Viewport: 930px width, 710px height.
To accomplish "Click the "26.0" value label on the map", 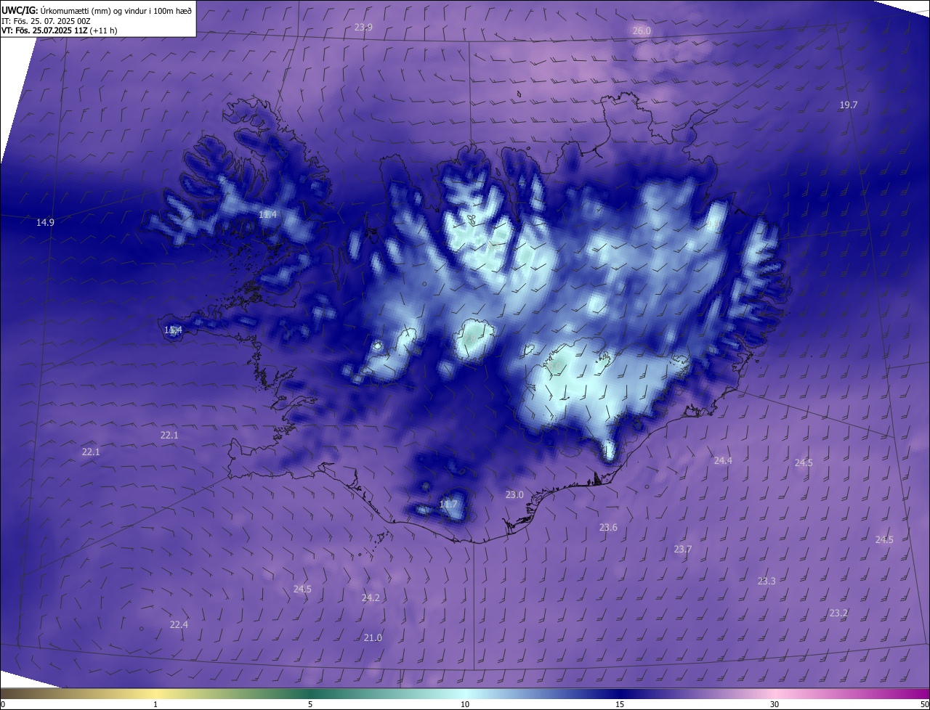I will point(642,31).
